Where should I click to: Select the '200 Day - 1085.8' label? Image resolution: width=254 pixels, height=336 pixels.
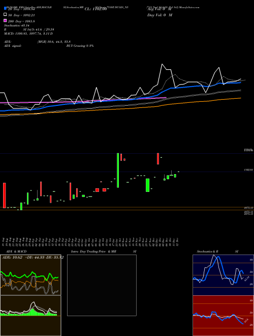tap(21, 21)
